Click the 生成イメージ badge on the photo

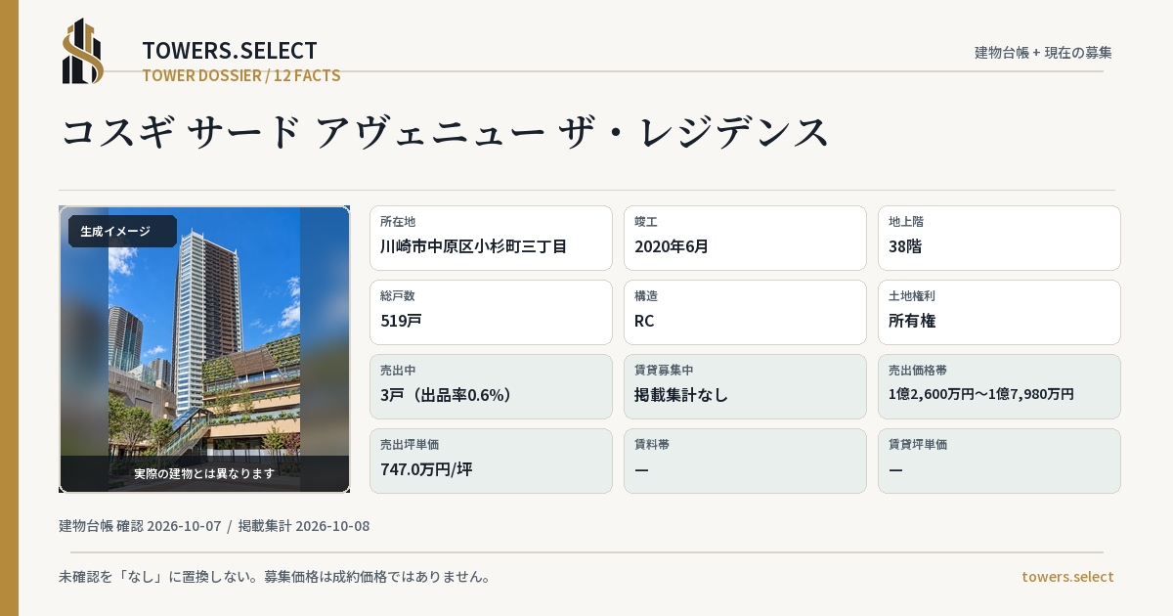click(122, 232)
